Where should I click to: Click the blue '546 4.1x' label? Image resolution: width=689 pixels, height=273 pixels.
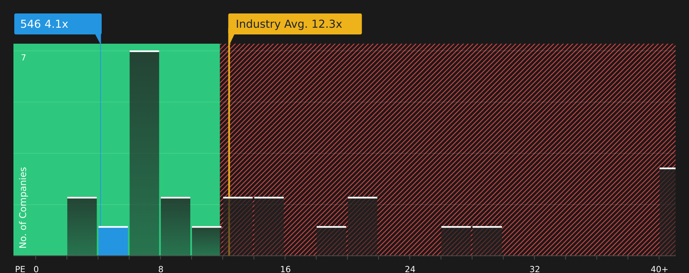tap(58, 24)
